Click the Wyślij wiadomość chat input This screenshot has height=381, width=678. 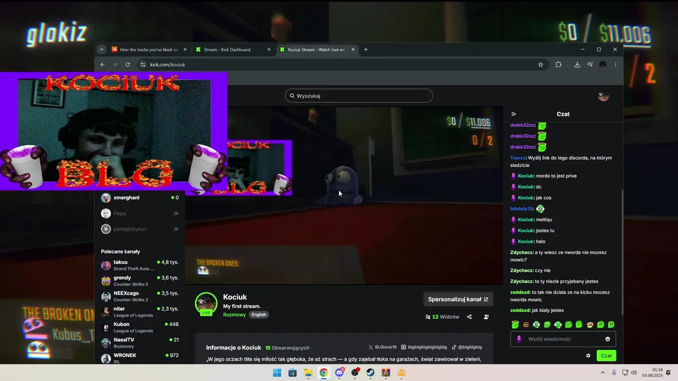coord(564,339)
